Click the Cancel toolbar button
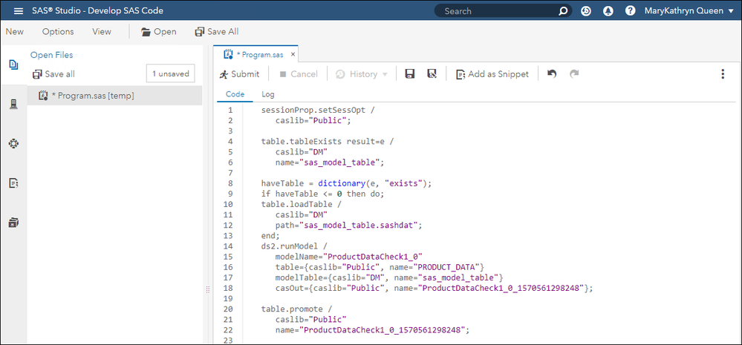The width and height of the screenshot is (742, 345). [x=298, y=74]
